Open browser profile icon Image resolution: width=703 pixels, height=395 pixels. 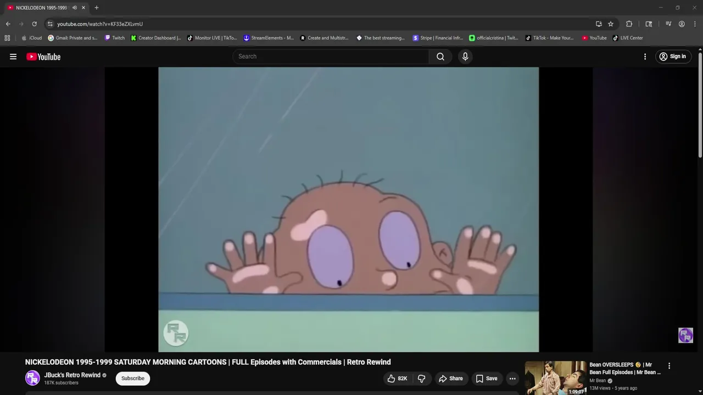[682, 24]
